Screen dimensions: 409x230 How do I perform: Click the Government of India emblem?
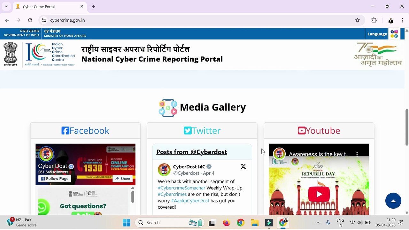click(x=11, y=54)
